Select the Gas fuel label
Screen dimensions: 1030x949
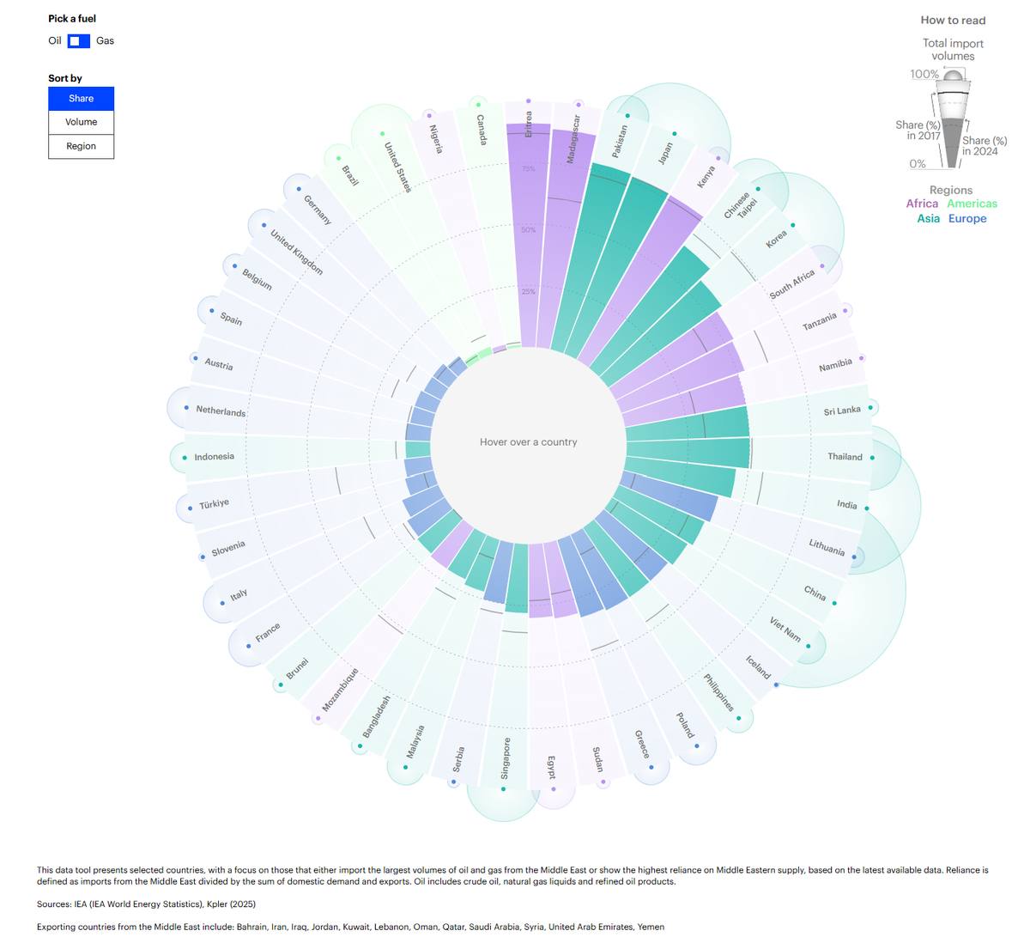click(x=105, y=40)
